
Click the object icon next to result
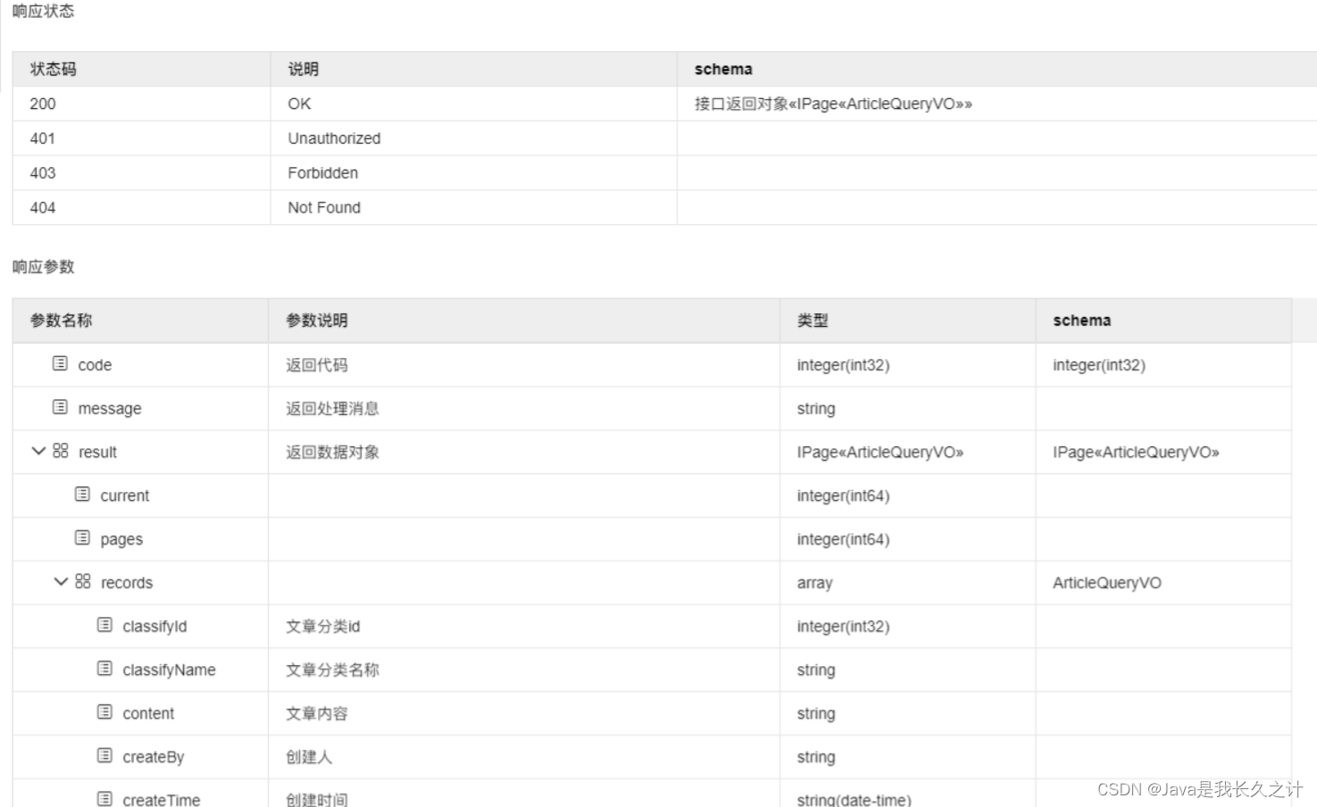pyautogui.click(x=60, y=451)
